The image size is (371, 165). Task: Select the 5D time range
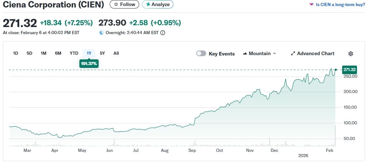tap(29, 53)
